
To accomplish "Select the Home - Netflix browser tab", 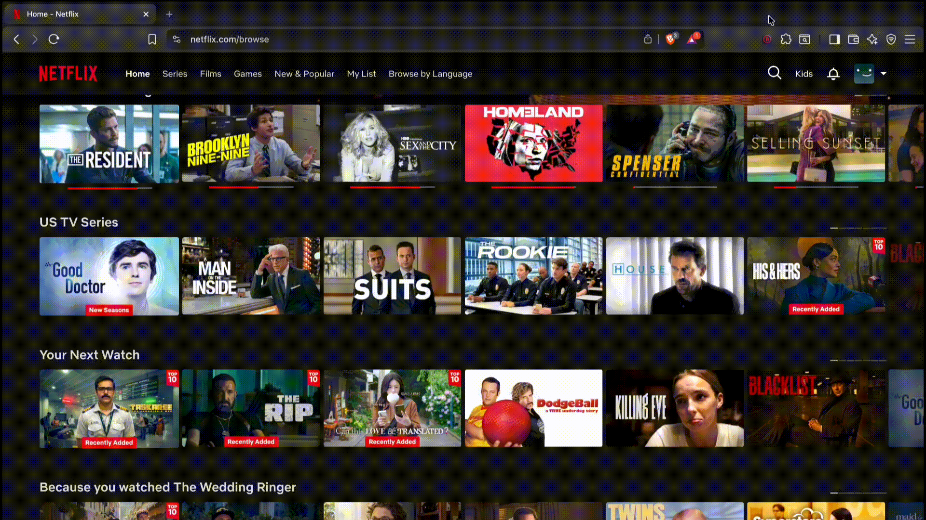I will point(80,14).
